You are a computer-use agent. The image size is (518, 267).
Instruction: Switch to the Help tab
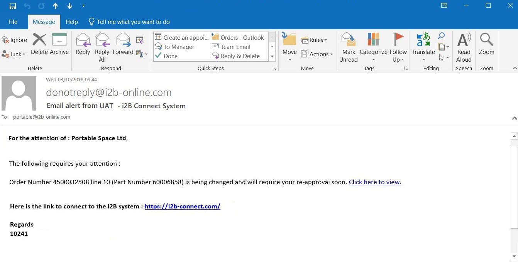(71, 22)
